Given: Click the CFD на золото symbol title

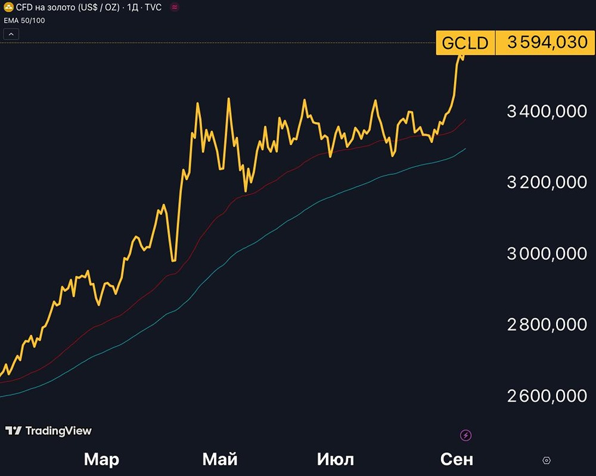Looking at the screenshot, I should point(66,8).
